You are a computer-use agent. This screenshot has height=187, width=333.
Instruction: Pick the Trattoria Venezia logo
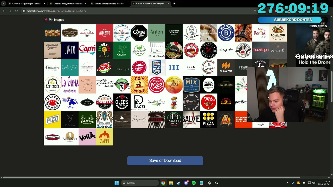coord(70,137)
